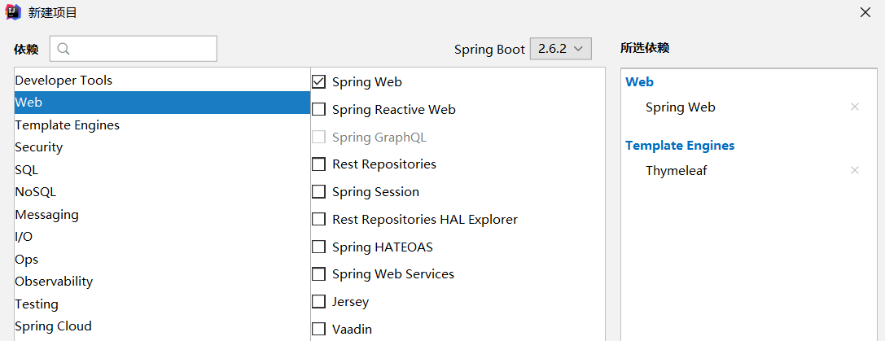Select the NoSQL category
Image resolution: width=885 pixels, height=341 pixels.
pos(163,192)
